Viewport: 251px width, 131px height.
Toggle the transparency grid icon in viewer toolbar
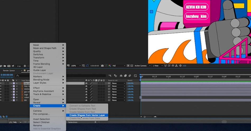pyautogui.click(x=132, y=66)
